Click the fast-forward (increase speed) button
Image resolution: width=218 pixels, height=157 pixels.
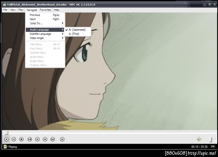pos(45,139)
